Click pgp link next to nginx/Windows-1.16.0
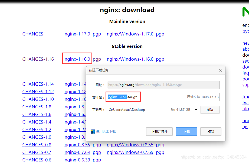249x162 pixels. click(x=160, y=59)
